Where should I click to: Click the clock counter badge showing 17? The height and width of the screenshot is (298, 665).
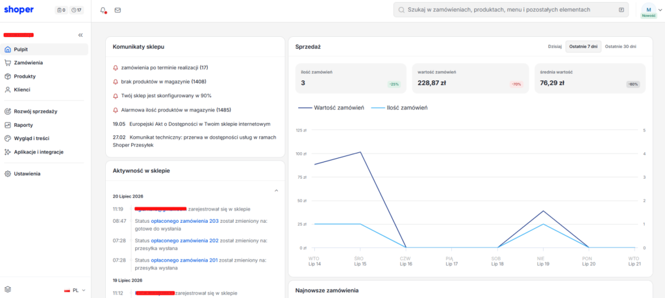(77, 10)
